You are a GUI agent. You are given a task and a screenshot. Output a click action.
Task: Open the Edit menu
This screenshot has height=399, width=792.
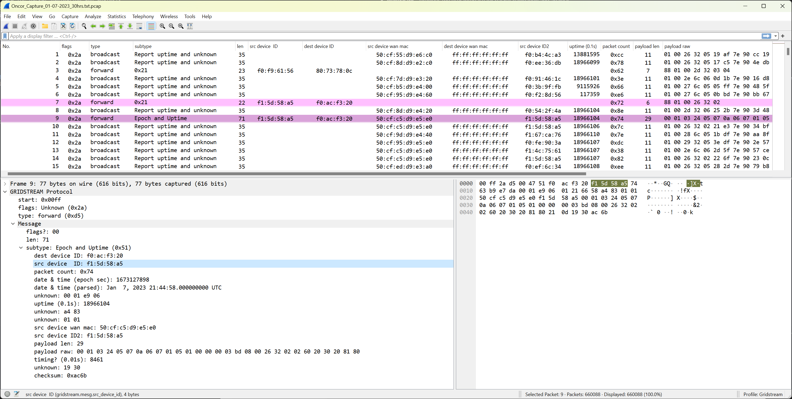[x=21, y=16]
